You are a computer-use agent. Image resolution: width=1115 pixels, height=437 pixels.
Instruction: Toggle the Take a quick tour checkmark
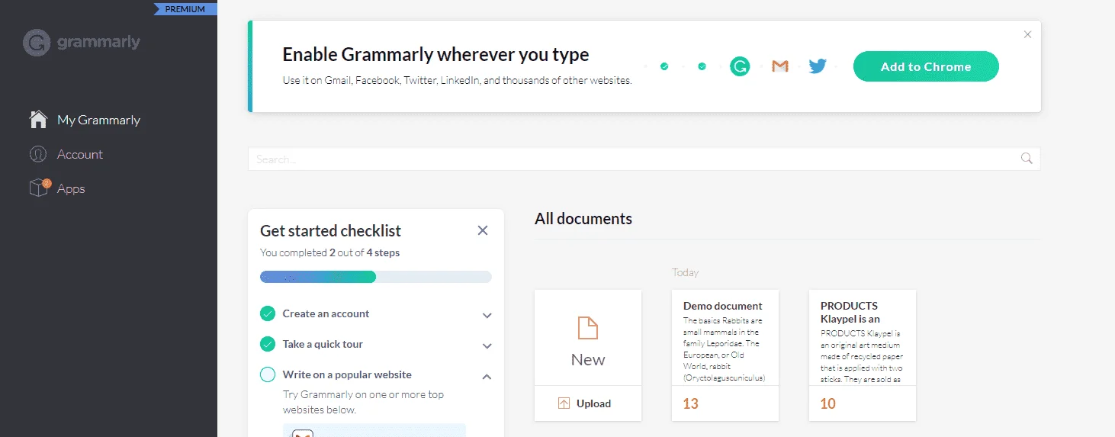tap(268, 344)
